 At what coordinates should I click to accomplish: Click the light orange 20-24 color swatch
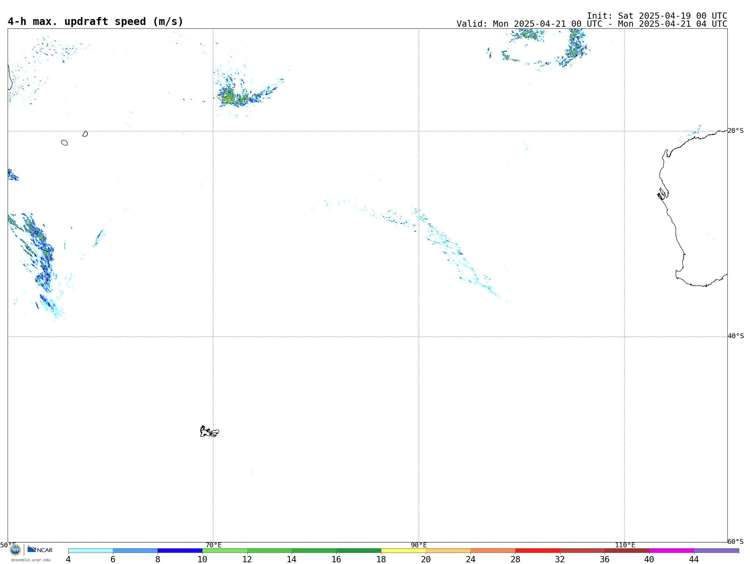point(448,551)
